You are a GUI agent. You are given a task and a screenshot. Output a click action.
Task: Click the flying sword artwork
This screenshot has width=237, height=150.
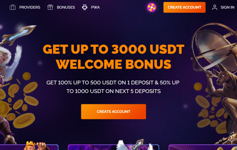pyautogui.click(x=18, y=35)
